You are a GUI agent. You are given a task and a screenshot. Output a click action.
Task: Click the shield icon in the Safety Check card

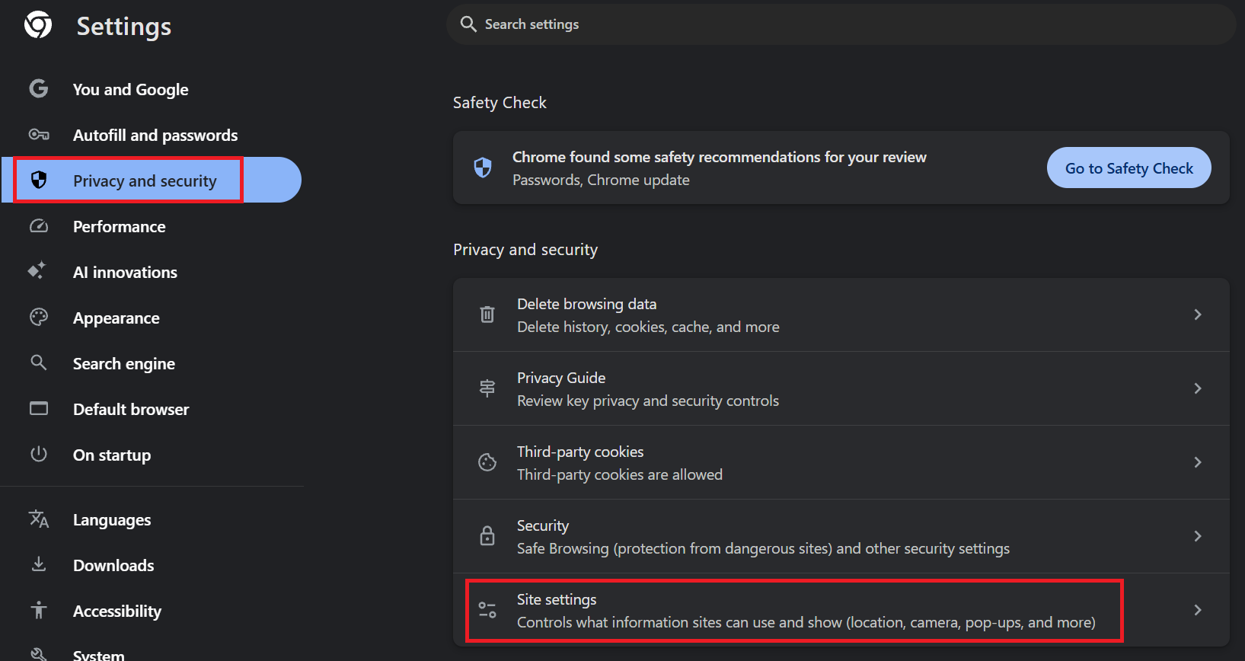pyautogui.click(x=483, y=168)
